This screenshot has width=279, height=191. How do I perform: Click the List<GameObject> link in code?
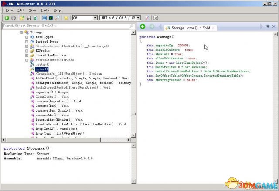(190, 63)
